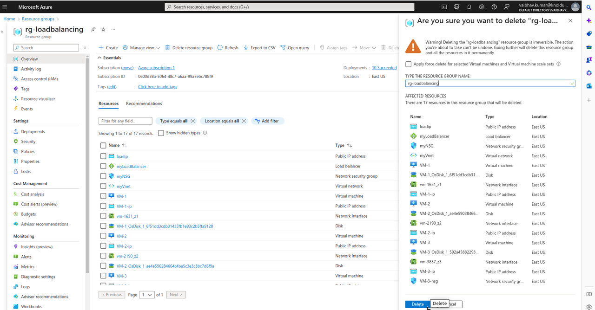Click the plus icon in browser sidebar

(x=589, y=100)
